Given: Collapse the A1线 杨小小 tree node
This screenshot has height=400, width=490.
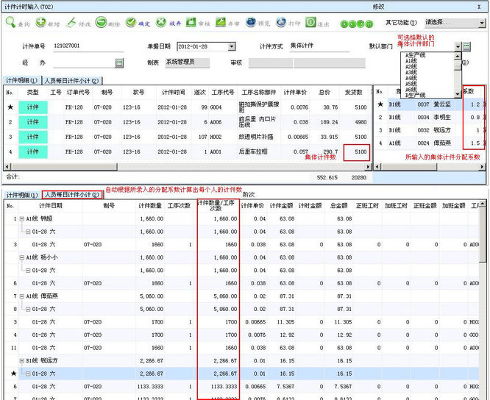Looking at the screenshot, I should (x=22, y=257).
